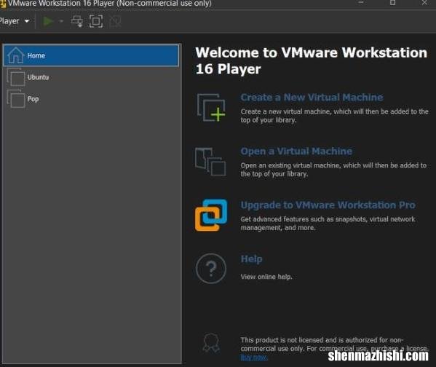436x367 pixels.
Task: Close the VMware Player window
Action: tap(424, 3)
